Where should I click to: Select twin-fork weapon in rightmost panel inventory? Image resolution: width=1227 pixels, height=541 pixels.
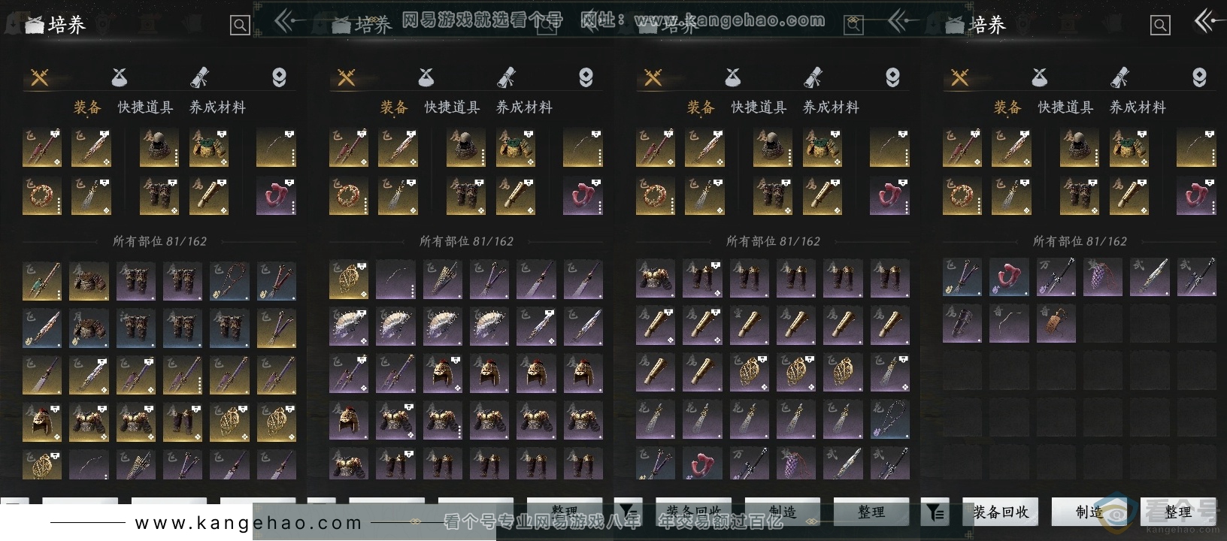tap(962, 277)
